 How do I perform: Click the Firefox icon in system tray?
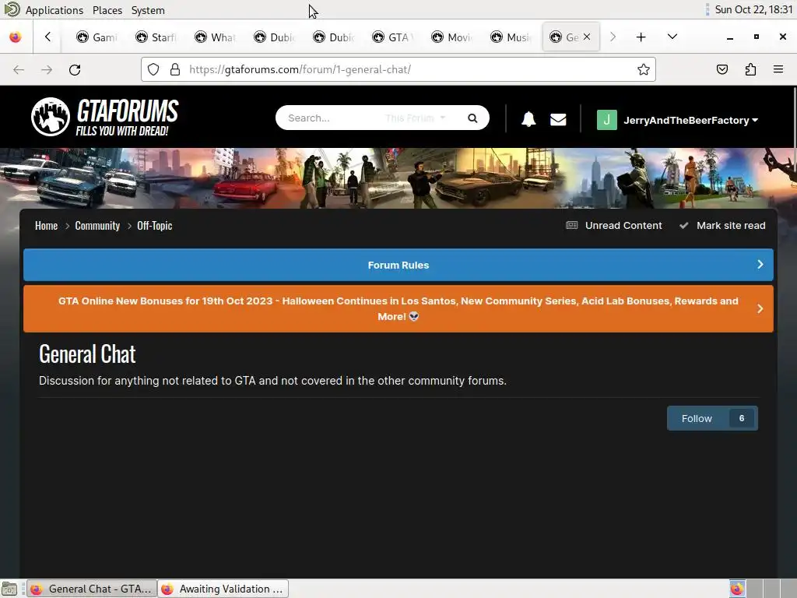point(738,589)
